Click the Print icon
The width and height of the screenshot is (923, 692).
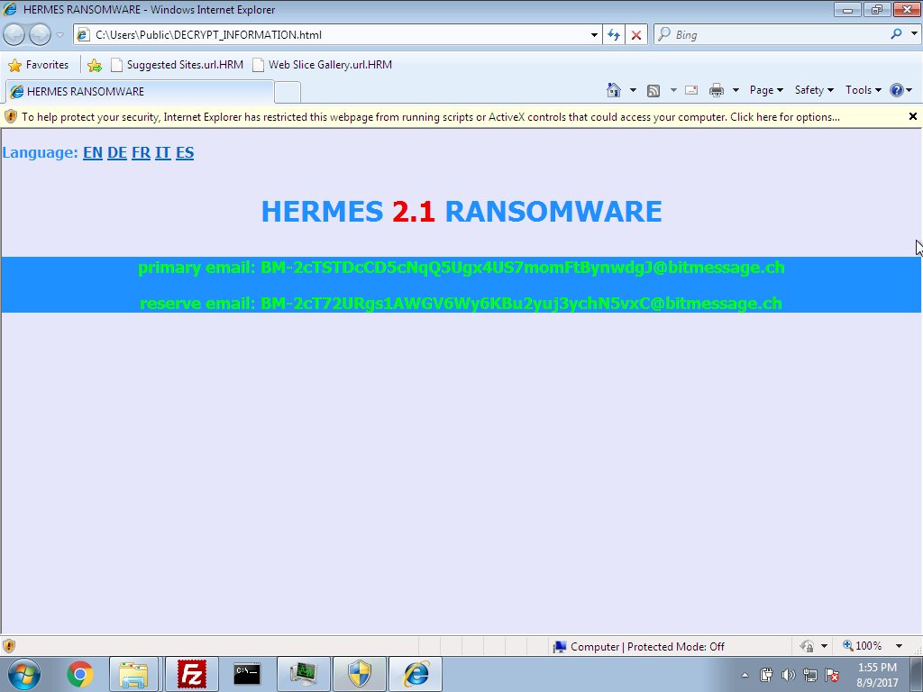(x=717, y=90)
